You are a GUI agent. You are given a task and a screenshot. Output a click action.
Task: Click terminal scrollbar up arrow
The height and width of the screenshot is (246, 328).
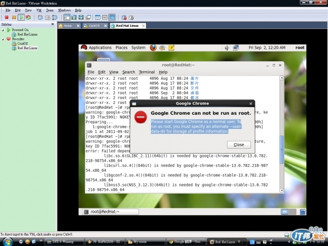pos(282,78)
